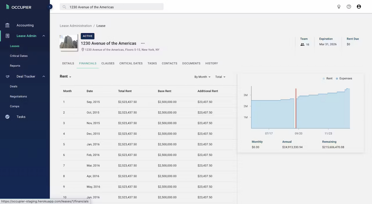Open the lightbulb tips icon
This screenshot has height=204, width=372.
click(x=339, y=7)
